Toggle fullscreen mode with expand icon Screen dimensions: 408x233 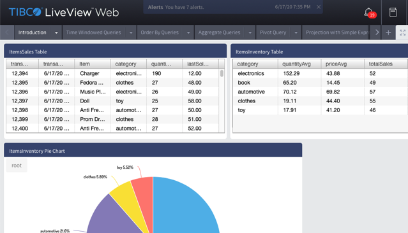[402, 32]
